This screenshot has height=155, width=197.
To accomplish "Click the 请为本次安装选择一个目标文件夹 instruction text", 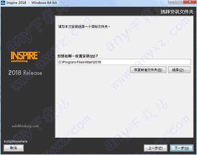I will 84,27.
